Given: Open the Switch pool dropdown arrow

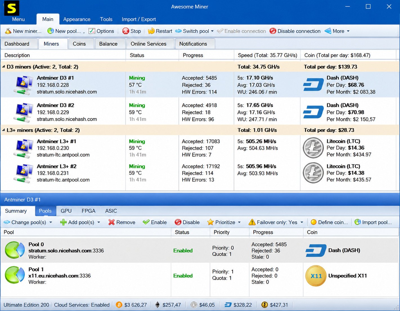Looking at the screenshot, I should pyautogui.click(x=212, y=31).
